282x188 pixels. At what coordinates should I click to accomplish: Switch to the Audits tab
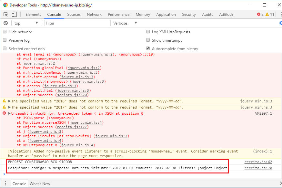pos(207,15)
